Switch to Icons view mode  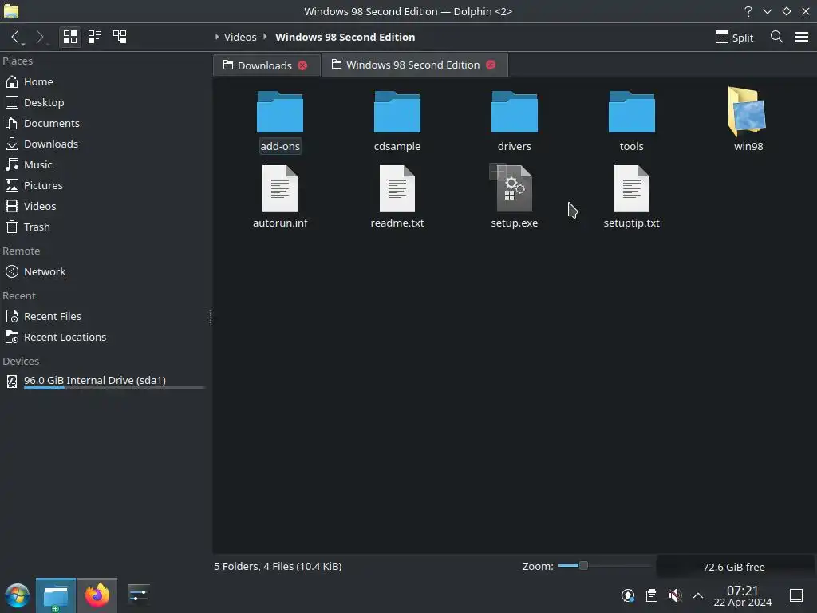click(x=70, y=37)
